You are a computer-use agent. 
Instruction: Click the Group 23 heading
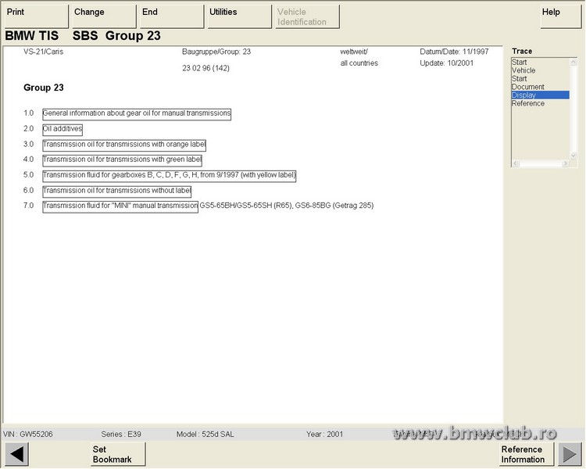44,88
